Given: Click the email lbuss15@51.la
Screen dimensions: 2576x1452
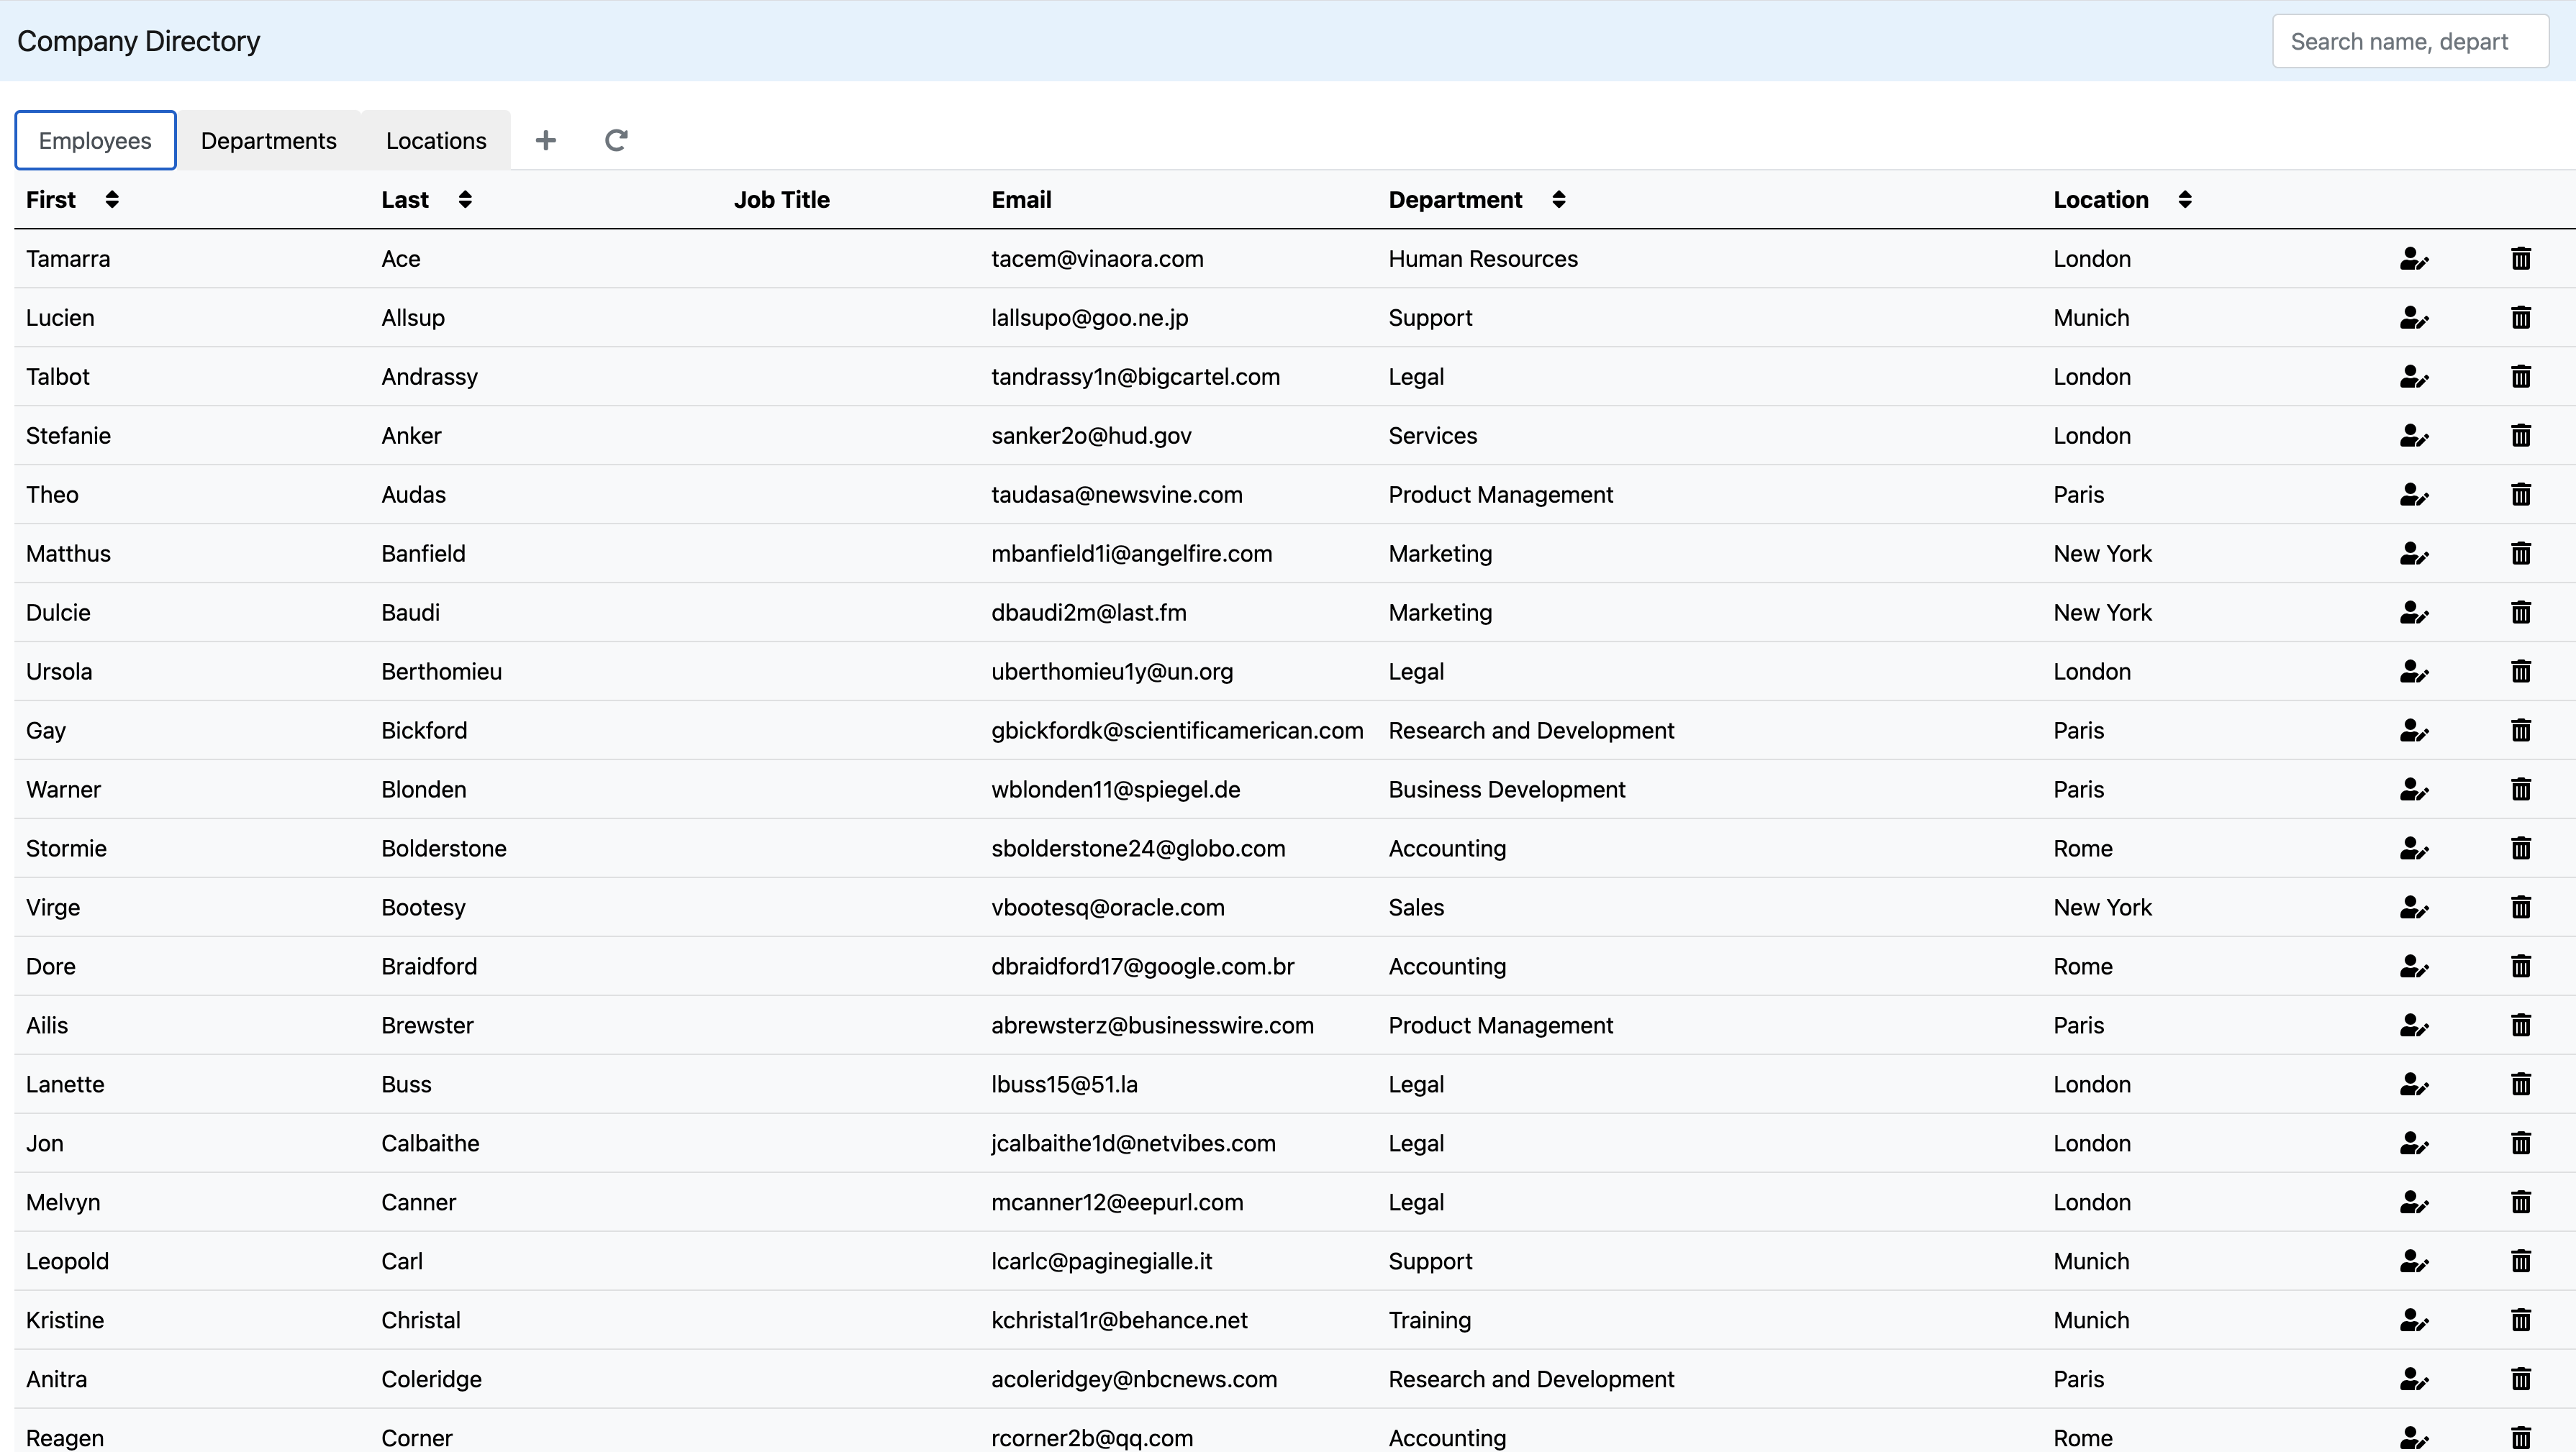Looking at the screenshot, I should (x=1064, y=1085).
